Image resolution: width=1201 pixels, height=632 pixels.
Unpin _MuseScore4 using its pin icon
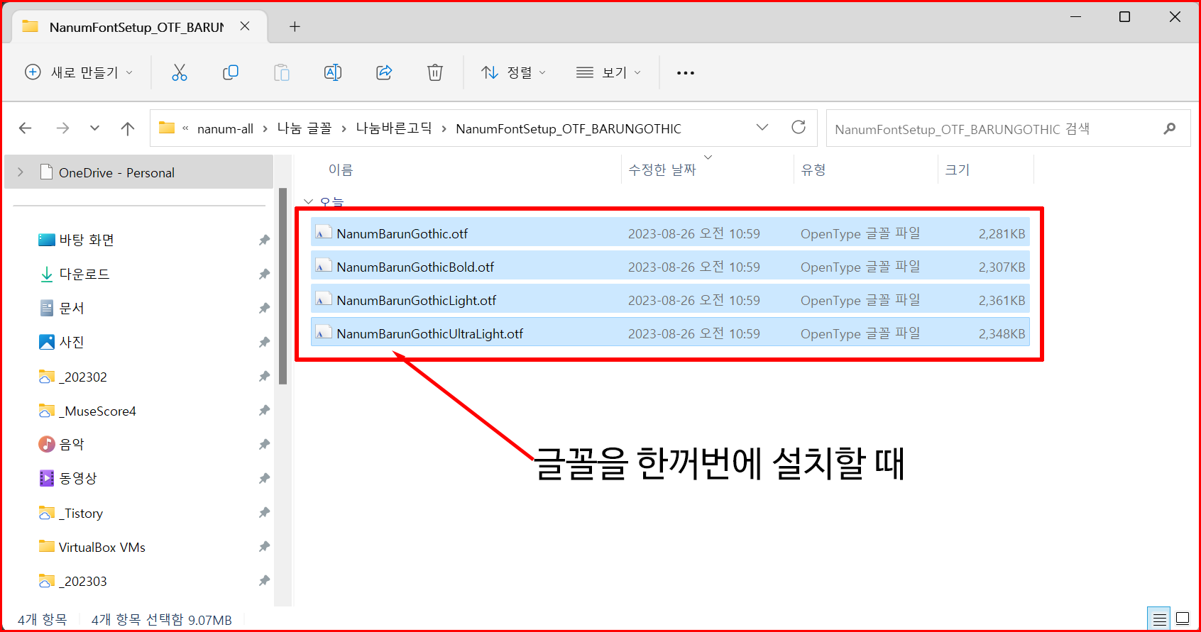click(264, 411)
